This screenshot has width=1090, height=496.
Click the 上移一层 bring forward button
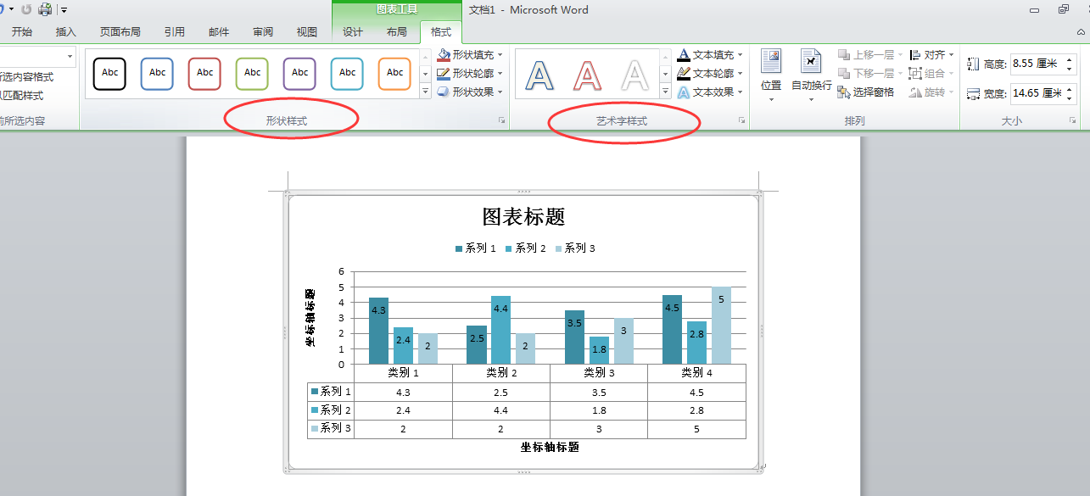tap(869, 54)
